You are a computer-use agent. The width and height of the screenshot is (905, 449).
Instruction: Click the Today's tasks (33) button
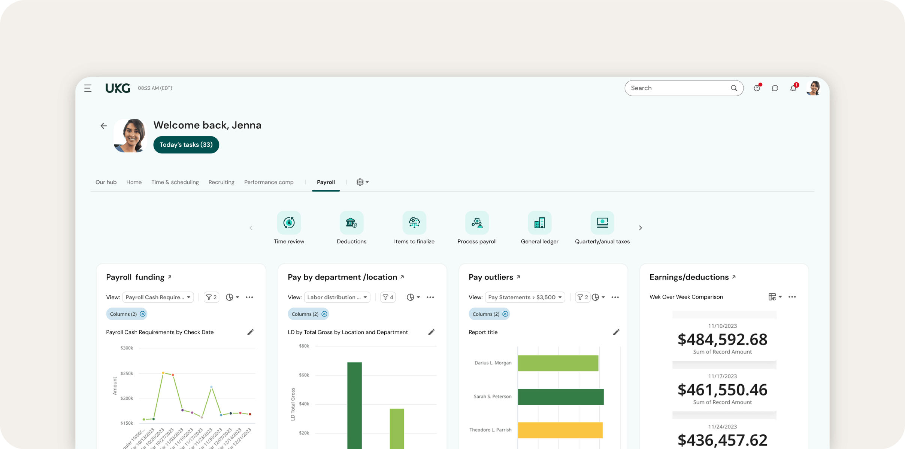[186, 144]
